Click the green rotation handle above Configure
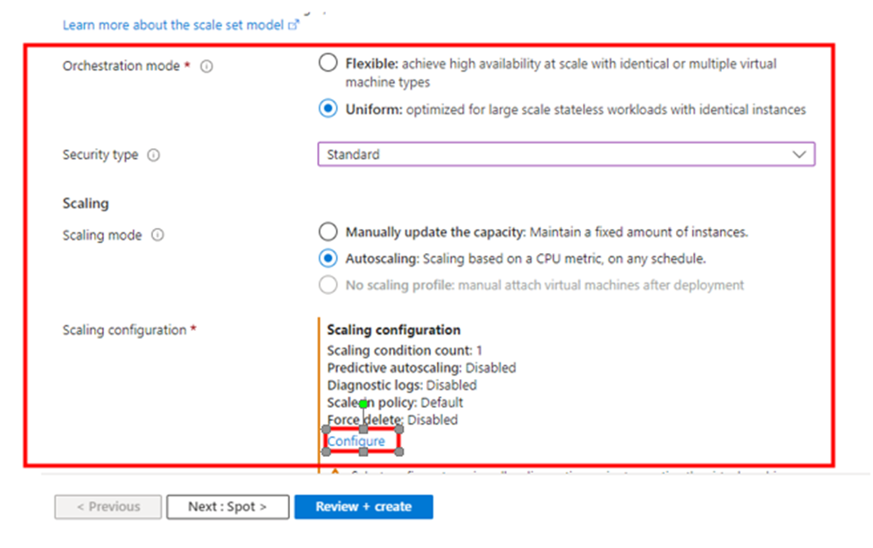The image size is (873, 548). pyautogui.click(x=364, y=404)
